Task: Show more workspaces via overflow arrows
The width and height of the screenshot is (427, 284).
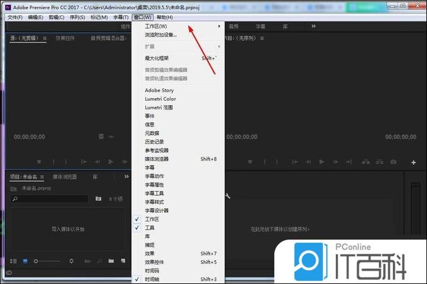Action: tap(313, 26)
